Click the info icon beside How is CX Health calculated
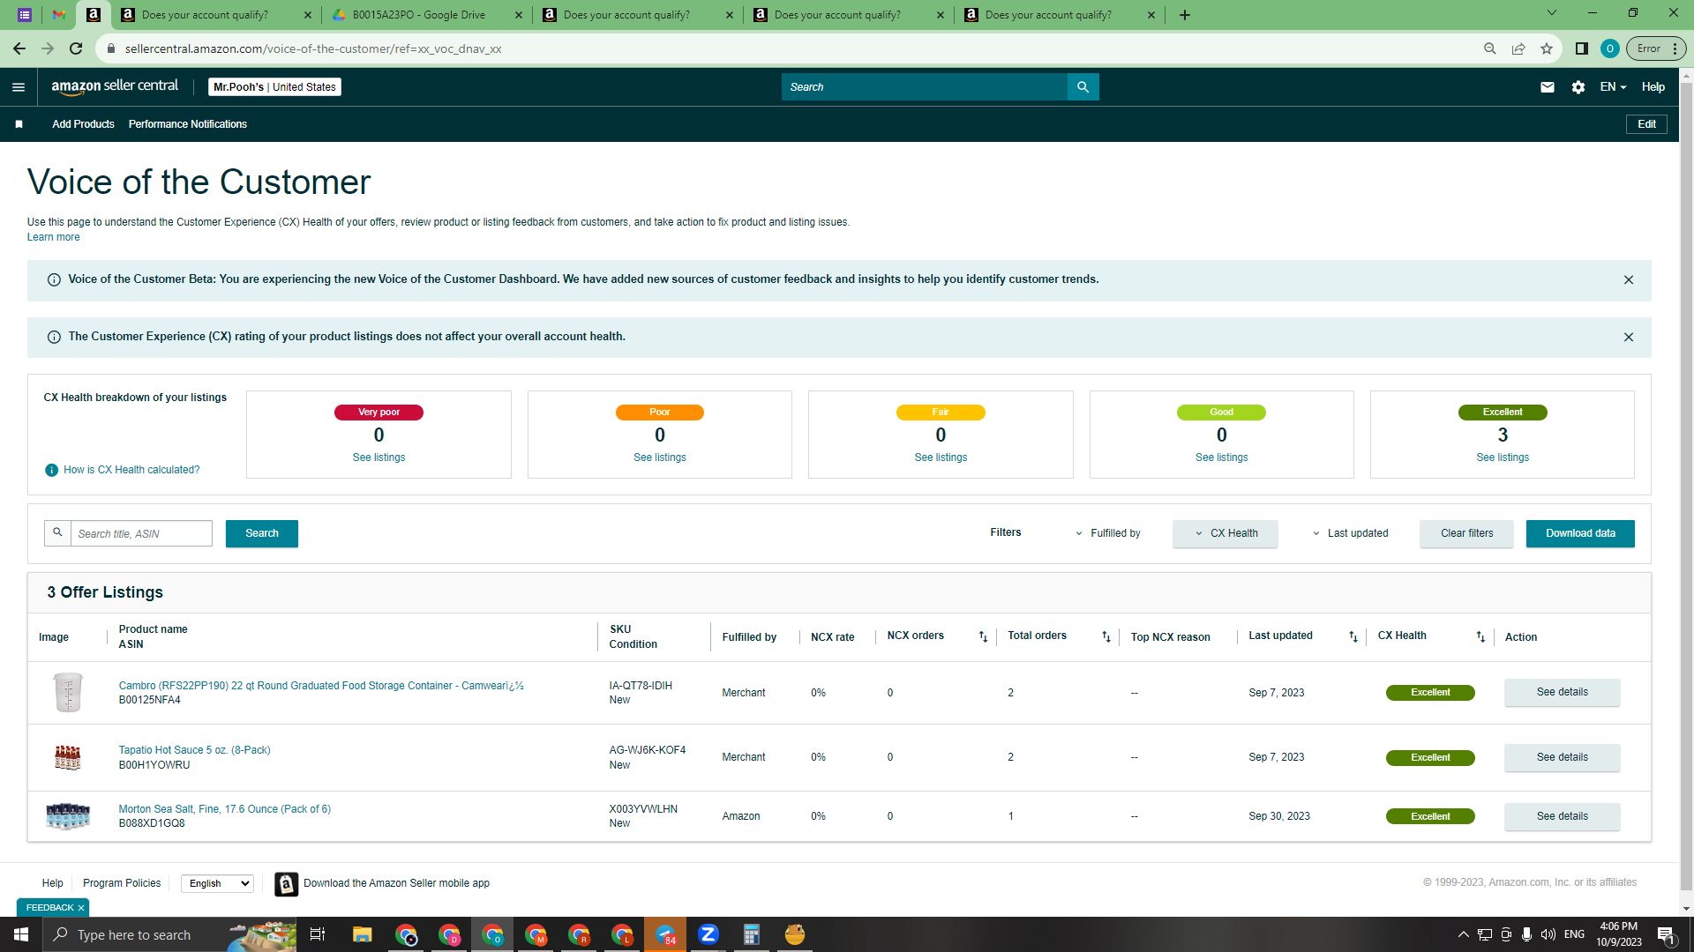This screenshot has width=1694, height=952. [52, 470]
